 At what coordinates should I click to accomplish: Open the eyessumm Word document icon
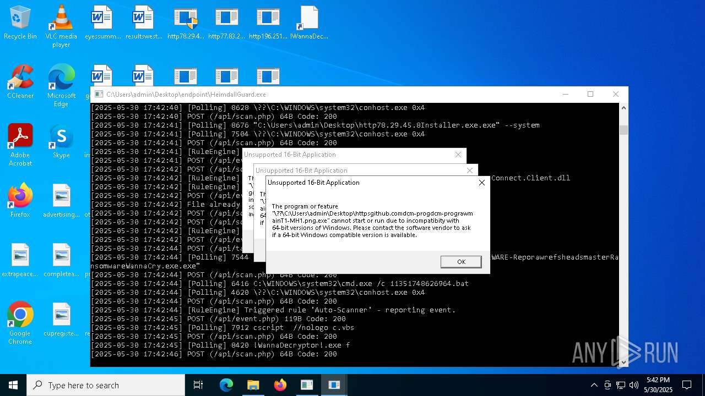(102, 23)
